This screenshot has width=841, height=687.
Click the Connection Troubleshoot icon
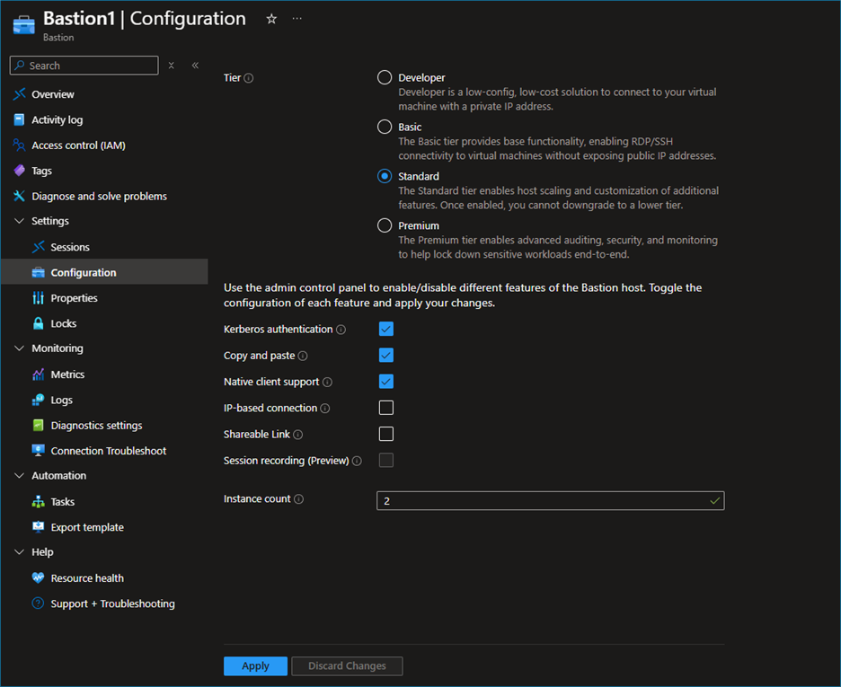pos(38,451)
